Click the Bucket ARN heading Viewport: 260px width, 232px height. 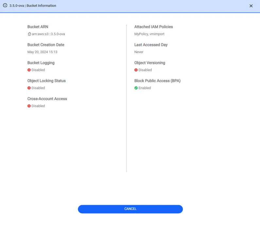[x=38, y=27]
